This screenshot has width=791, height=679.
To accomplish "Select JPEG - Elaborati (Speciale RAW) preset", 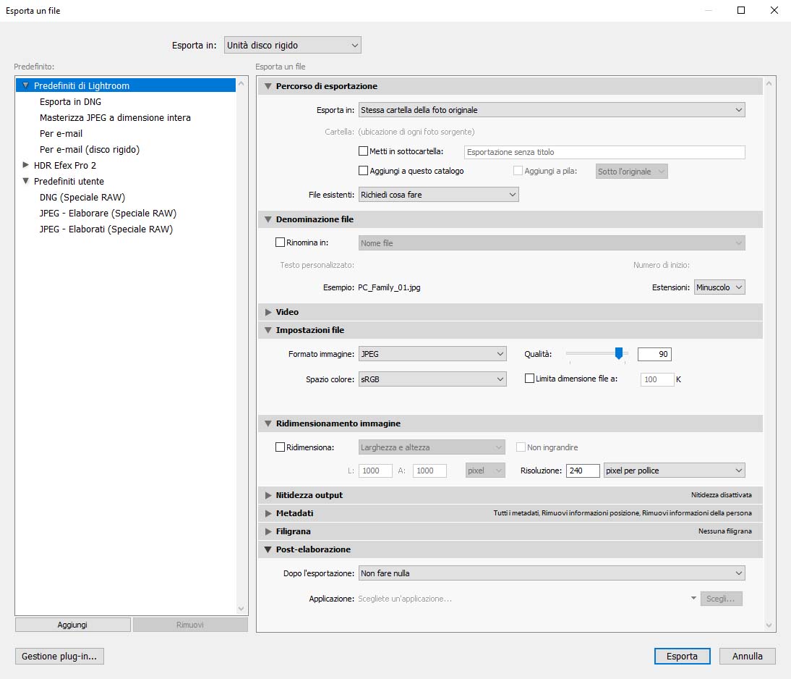I will point(106,229).
